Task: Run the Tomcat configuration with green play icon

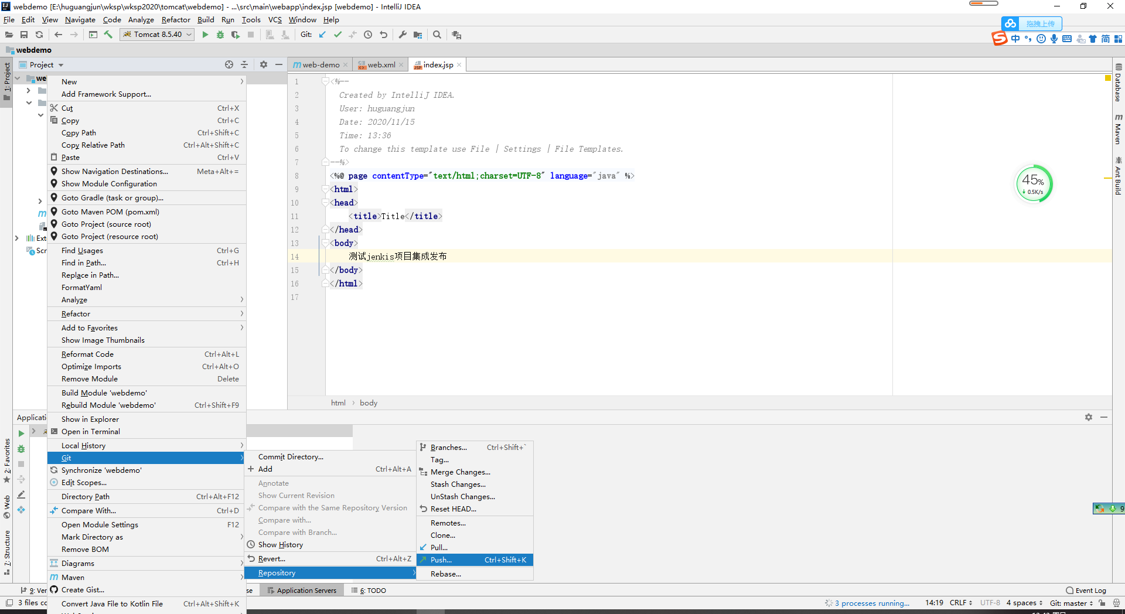Action: 205,35
